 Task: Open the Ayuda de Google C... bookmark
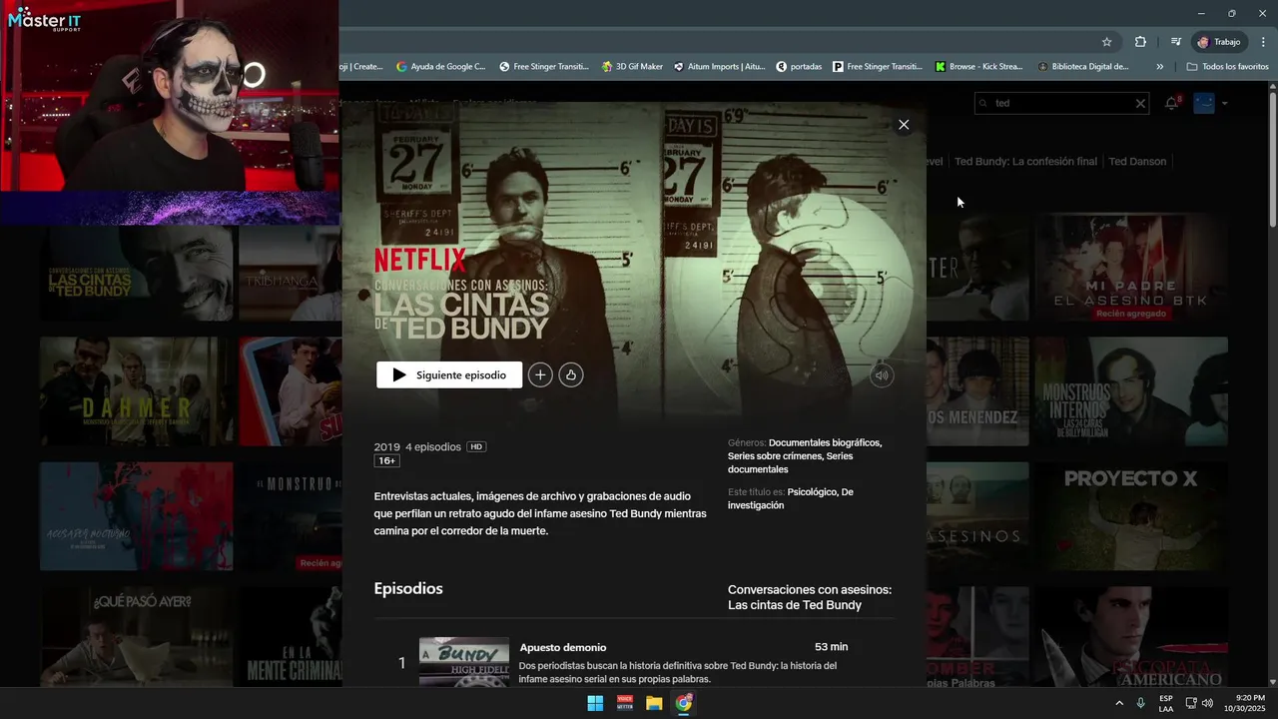click(x=440, y=67)
